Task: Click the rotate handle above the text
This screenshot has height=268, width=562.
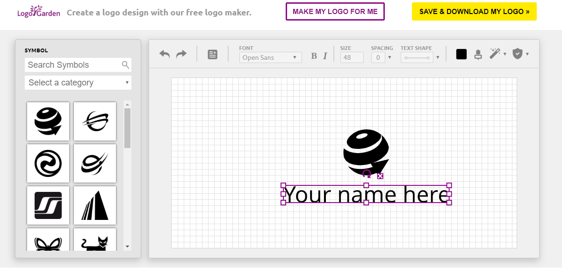Action: pyautogui.click(x=367, y=174)
